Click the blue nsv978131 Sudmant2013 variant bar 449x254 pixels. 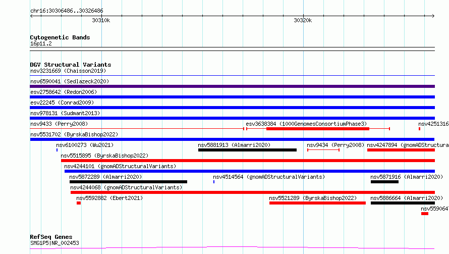pyautogui.click(x=232, y=118)
